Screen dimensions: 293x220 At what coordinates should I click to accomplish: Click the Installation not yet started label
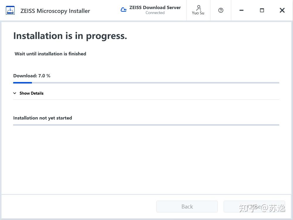click(42, 118)
